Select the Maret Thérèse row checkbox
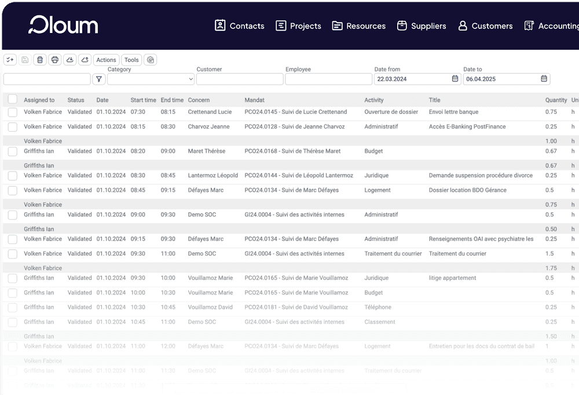The width and height of the screenshot is (579, 395). [13, 152]
